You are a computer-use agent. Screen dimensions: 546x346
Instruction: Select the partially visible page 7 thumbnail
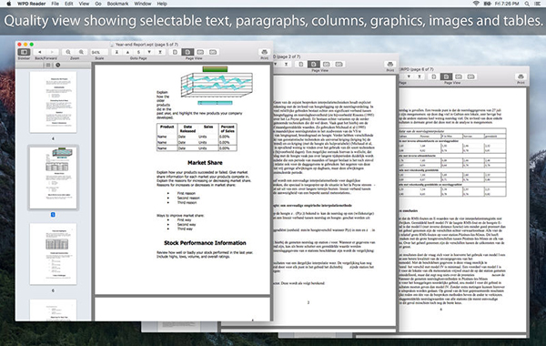pos(54,310)
